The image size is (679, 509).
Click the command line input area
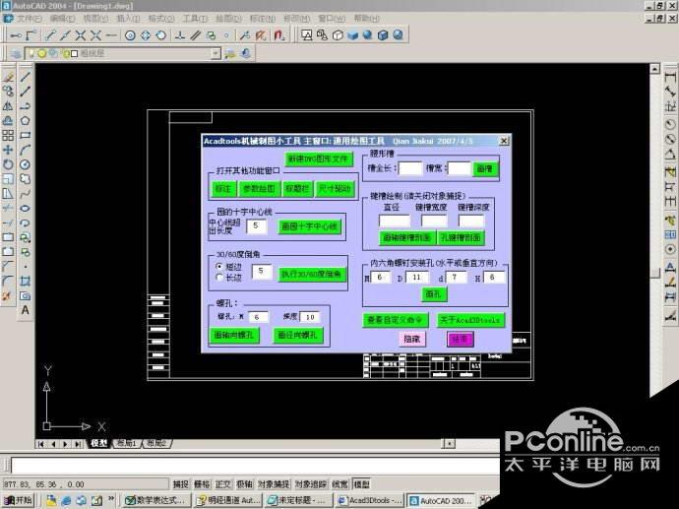(256, 466)
